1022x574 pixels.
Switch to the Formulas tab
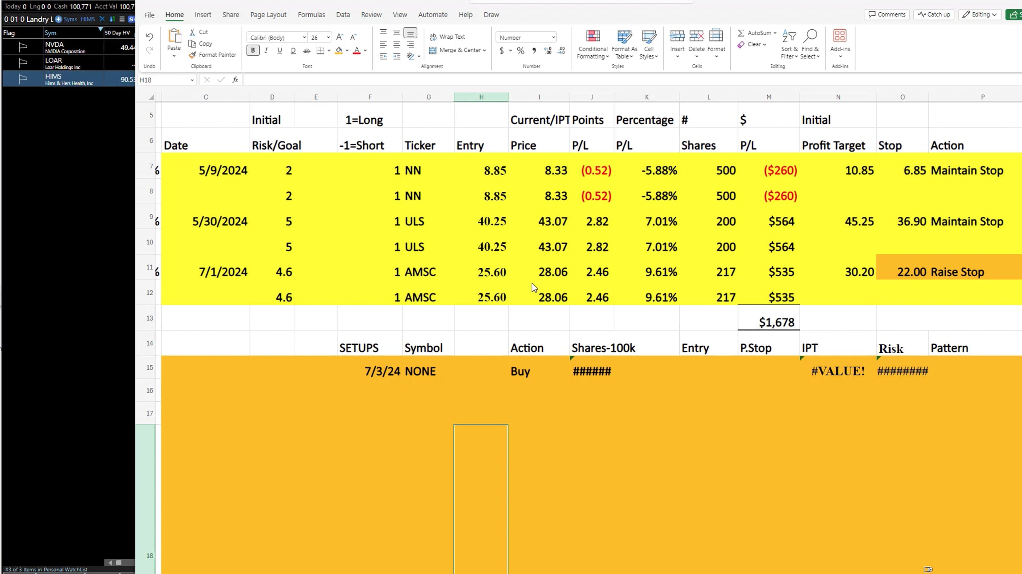tap(311, 15)
